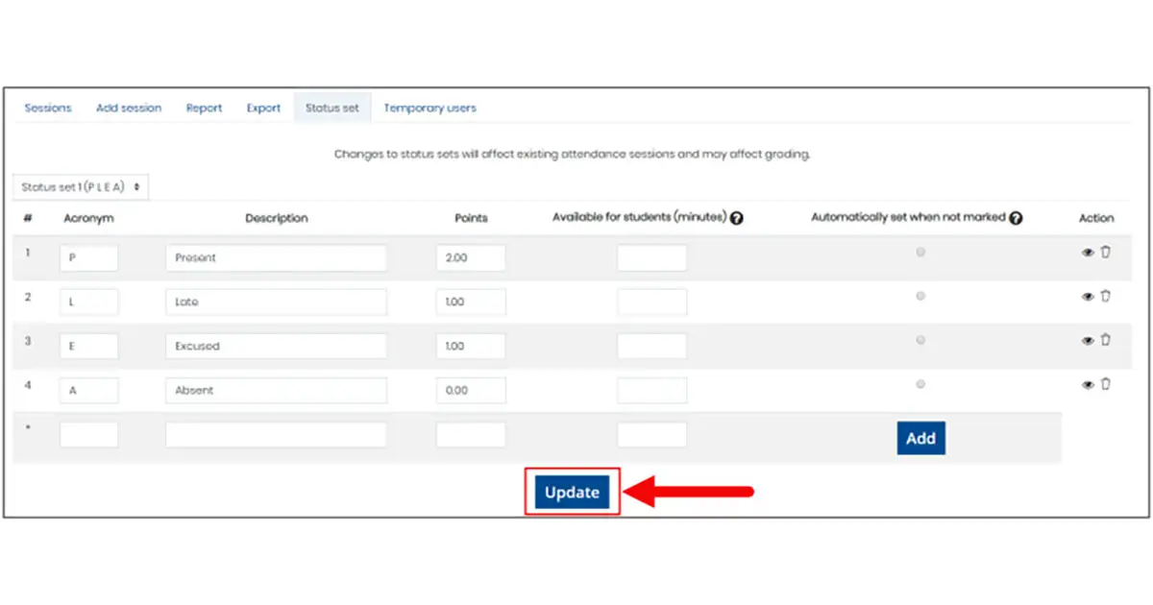Remove the Excused status
The height and width of the screenshot is (605, 1153).
pos(1106,340)
